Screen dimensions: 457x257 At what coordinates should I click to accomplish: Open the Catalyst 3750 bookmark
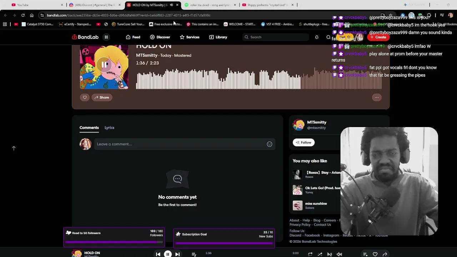coord(37,24)
